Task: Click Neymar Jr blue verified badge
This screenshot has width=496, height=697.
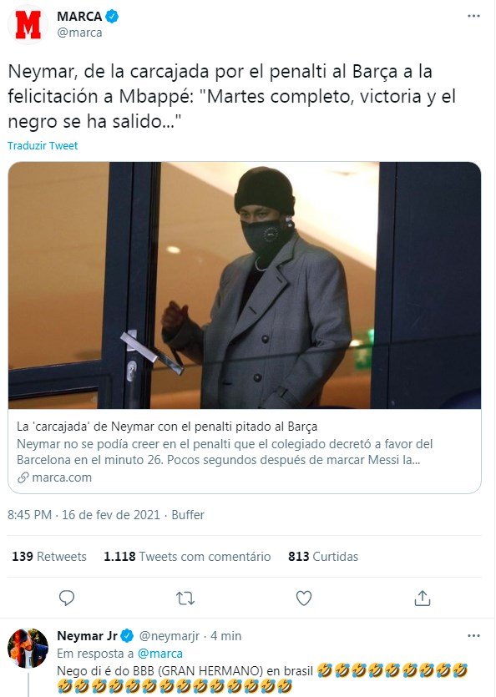Action: click(x=127, y=636)
